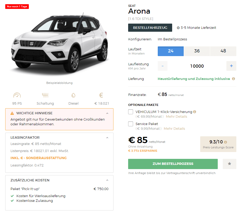Collapse the Wichtige Hinweise section
Image resolution: width=245 pixels, height=216 pixels.
tap(107, 113)
